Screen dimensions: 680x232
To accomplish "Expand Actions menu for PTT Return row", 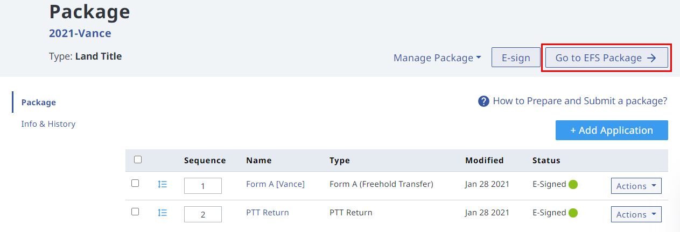I will pyautogui.click(x=636, y=214).
